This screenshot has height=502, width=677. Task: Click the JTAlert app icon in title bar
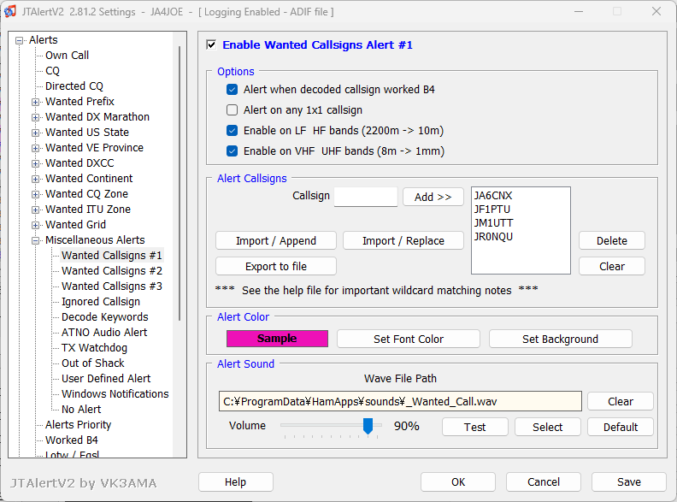point(9,12)
